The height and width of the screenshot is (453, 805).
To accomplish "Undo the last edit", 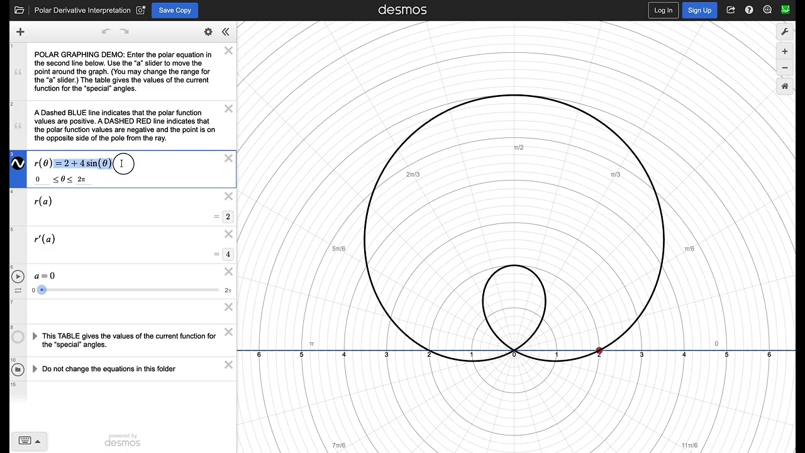I will (106, 31).
